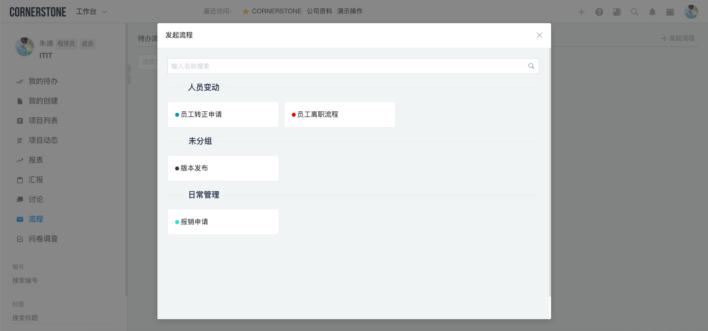Viewport: 708px width, 331px height.
Task: Open the notifications bell icon
Action: [652, 12]
